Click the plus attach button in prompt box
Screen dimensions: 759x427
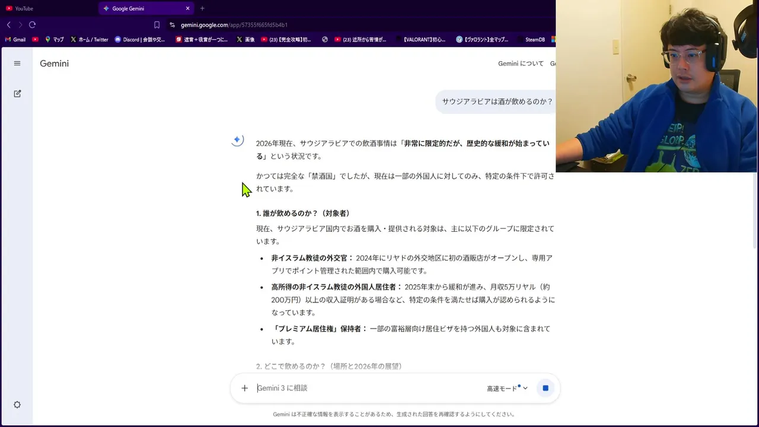[244, 388]
